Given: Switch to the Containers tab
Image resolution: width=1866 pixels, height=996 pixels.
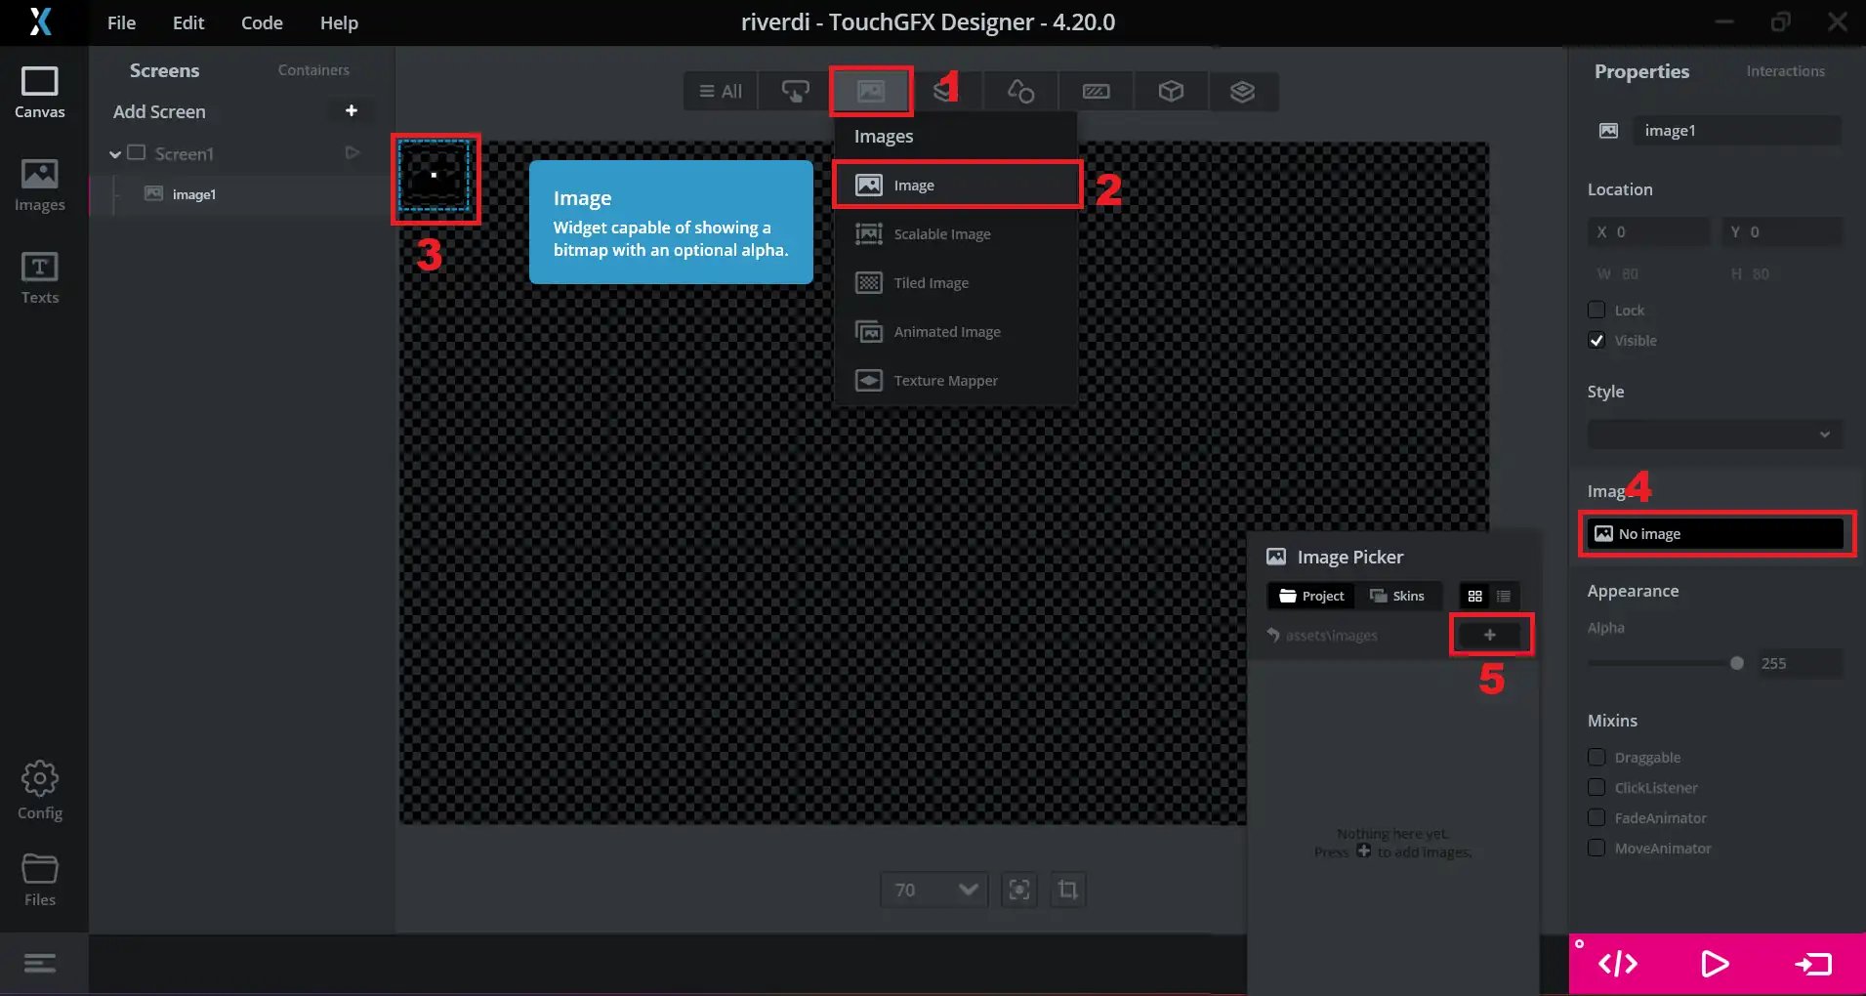Looking at the screenshot, I should click(x=313, y=70).
